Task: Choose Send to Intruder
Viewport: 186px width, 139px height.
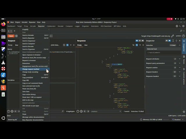Action: (35, 35)
